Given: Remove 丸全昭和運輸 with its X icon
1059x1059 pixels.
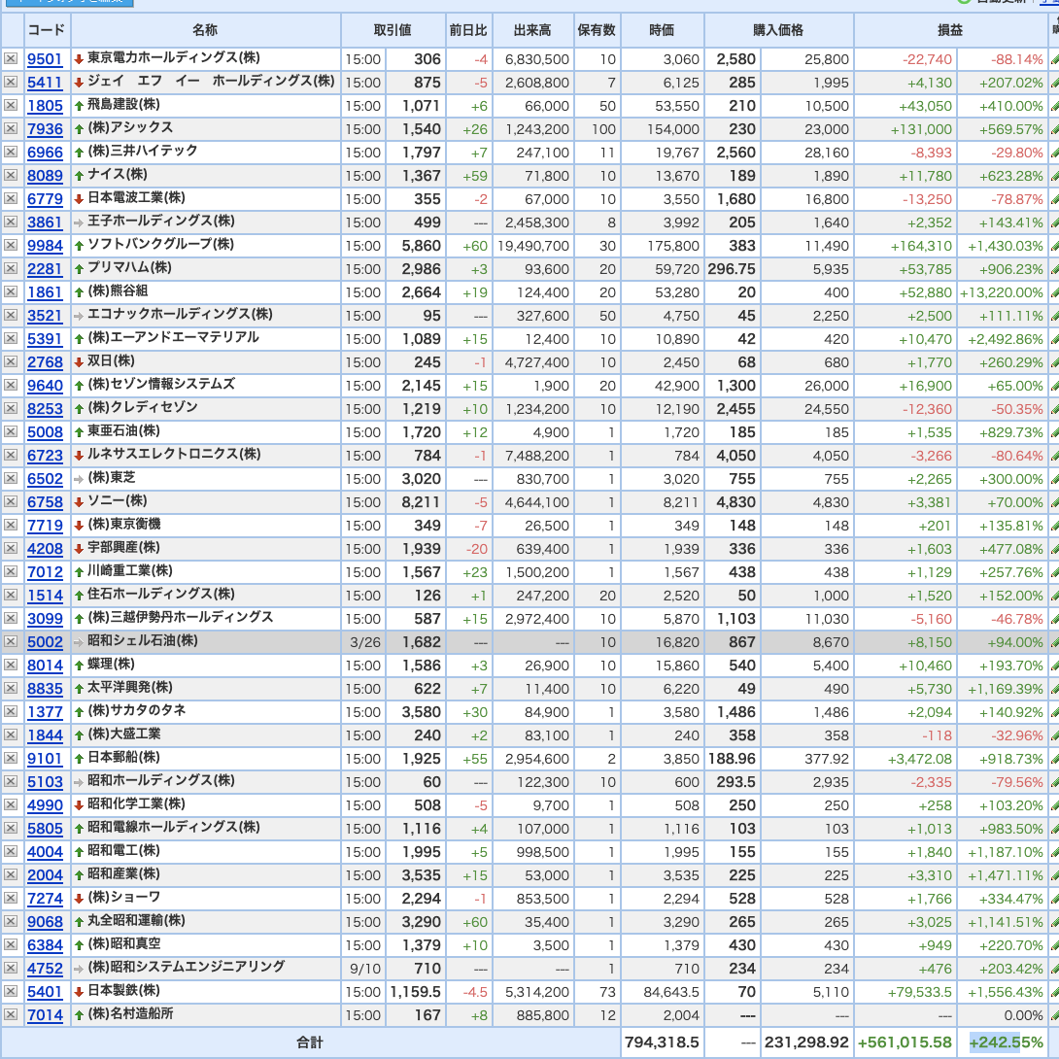Looking at the screenshot, I should point(10,922).
